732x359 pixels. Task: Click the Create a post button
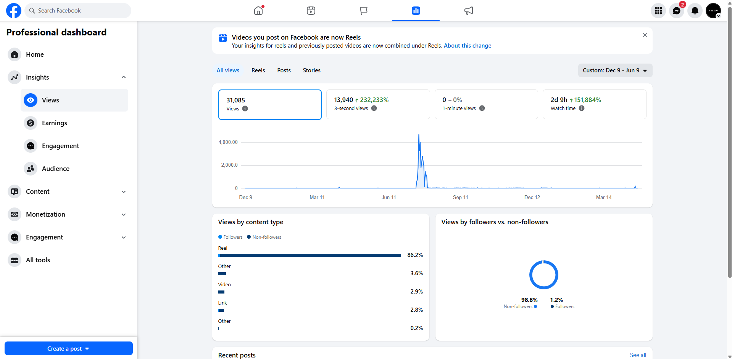pyautogui.click(x=69, y=348)
